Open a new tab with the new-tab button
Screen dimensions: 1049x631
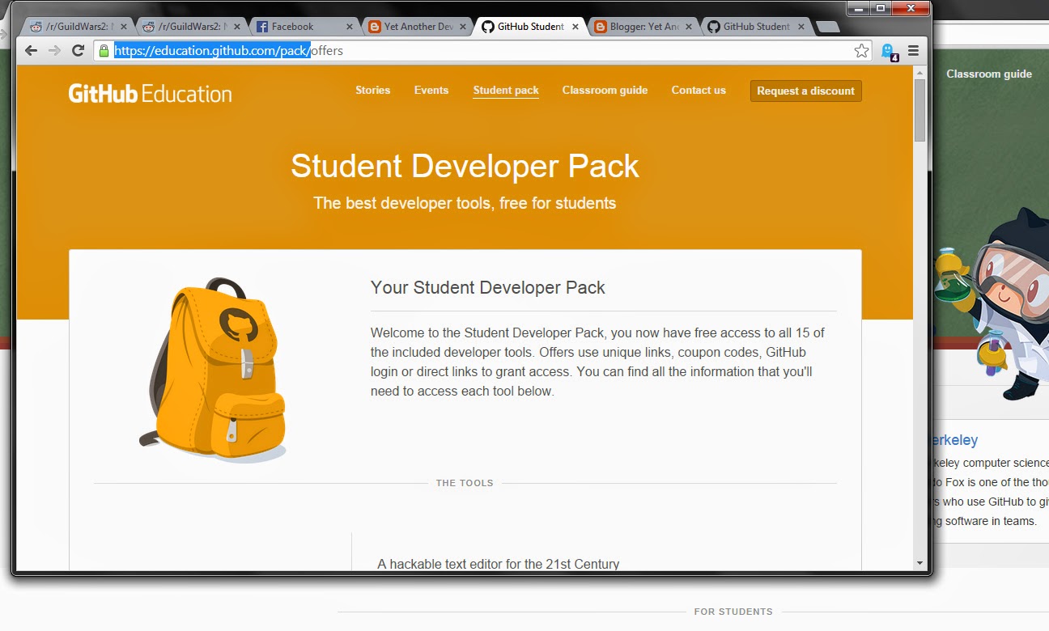(x=827, y=27)
